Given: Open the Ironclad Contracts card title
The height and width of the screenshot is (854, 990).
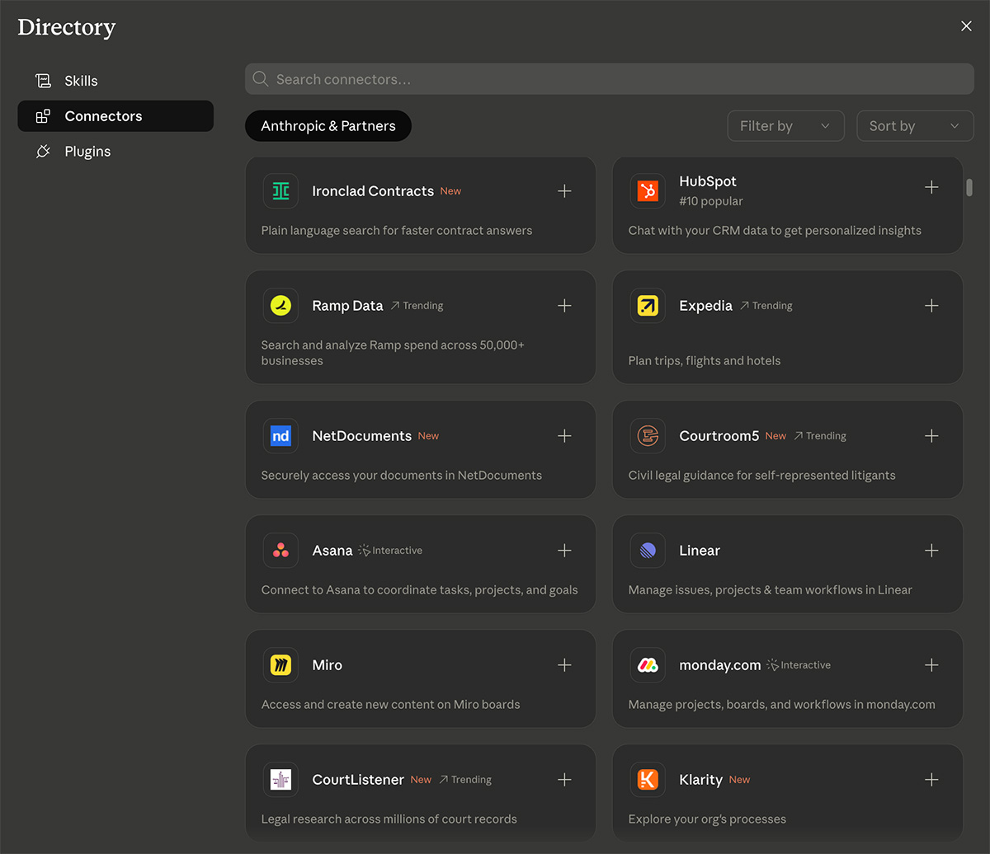Looking at the screenshot, I should (x=373, y=190).
